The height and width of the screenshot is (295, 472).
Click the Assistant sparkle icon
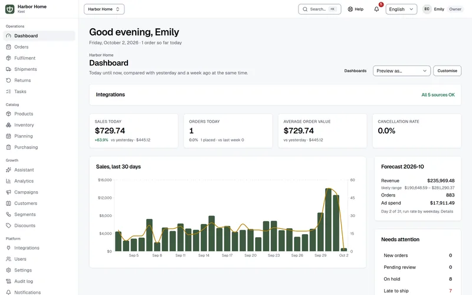(8, 170)
